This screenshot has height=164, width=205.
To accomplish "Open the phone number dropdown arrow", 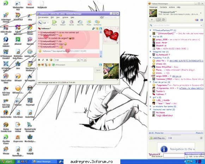I will pyautogui.click(x=201, y=25).
